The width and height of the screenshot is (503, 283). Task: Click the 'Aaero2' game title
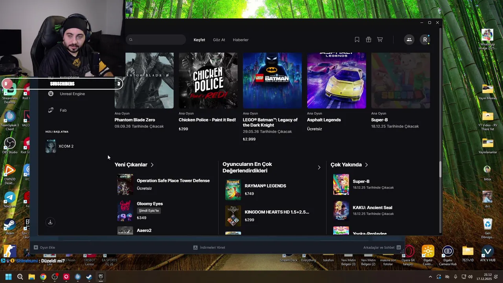click(144, 230)
